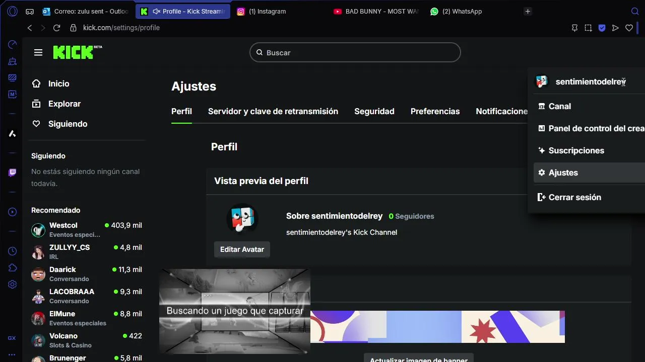Click the pin icon in address bar
Viewport: 645px width, 362px height.
tap(574, 28)
